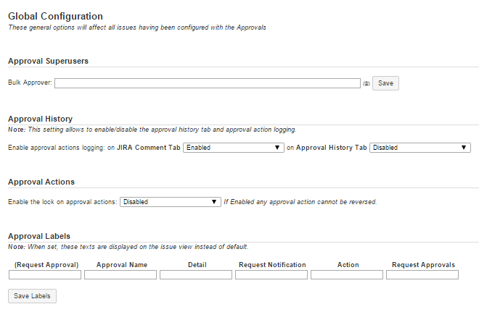Image resolution: width=479 pixels, height=312 pixels.
Task: Click the (Request Approval) label input
Action: pyautogui.click(x=45, y=275)
